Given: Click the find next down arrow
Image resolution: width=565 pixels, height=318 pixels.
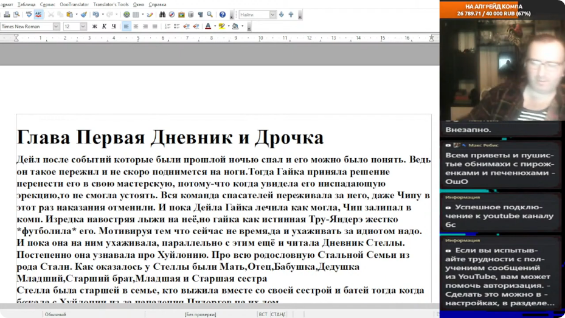Looking at the screenshot, I should [282, 15].
